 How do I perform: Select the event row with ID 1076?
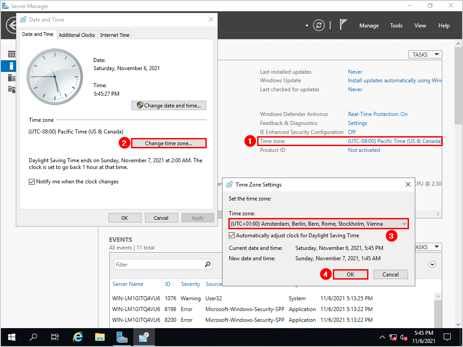tap(242, 298)
